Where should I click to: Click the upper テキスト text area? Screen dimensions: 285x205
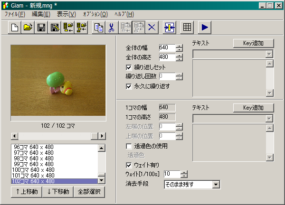pos(229,78)
